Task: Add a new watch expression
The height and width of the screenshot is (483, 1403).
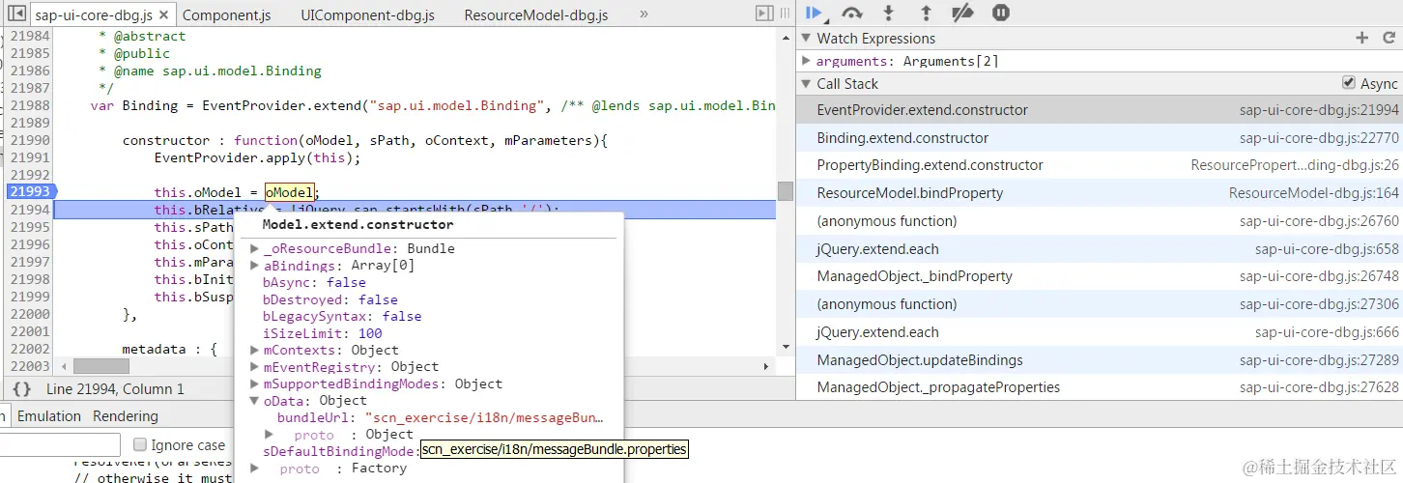Action: tap(1361, 38)
